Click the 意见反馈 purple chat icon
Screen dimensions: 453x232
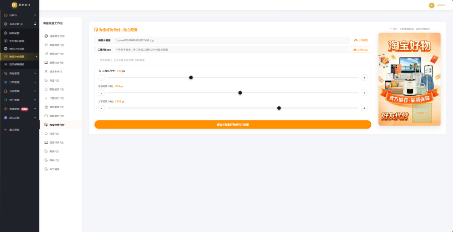[6, 118]
